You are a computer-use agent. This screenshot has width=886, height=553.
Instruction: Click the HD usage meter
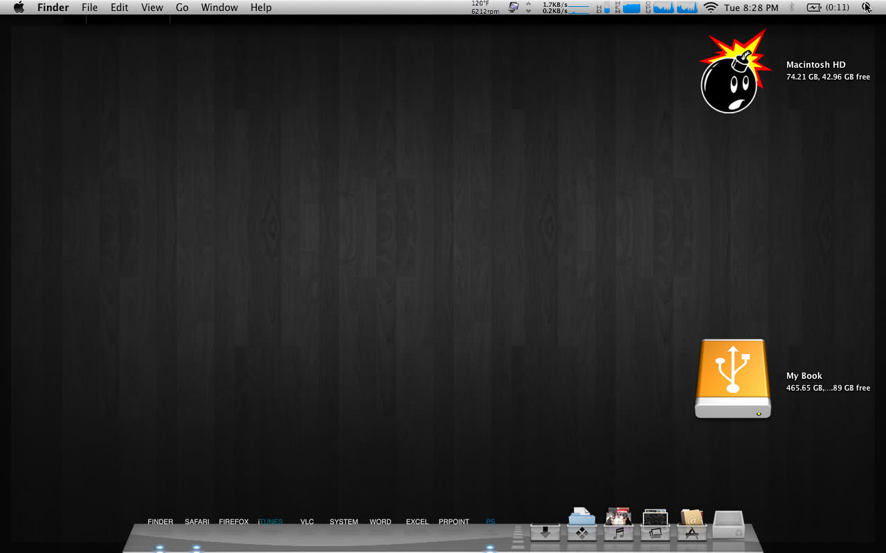click(x=603, y=8)
